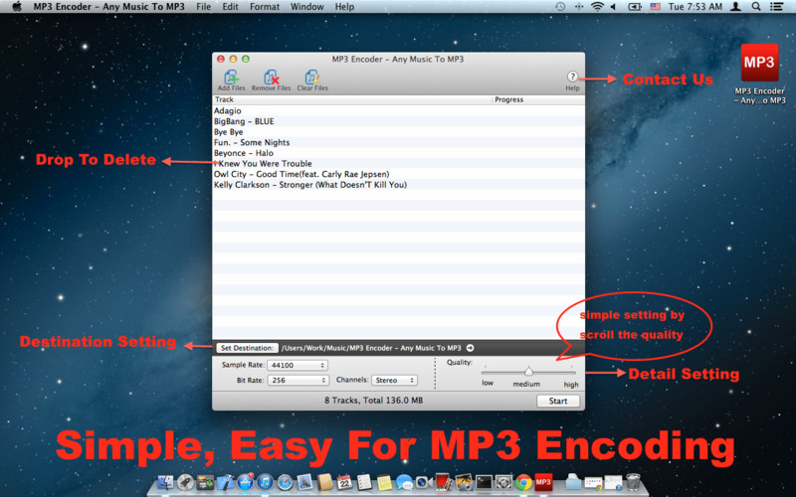
Task: Click Wi-Fi status icon in menu bar
Action: (598, 7)
